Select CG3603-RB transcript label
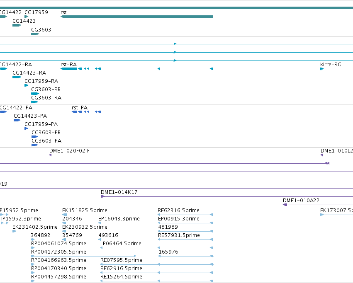Image resolution: width=353 pixels, height=283 pixels. point(46,89)
